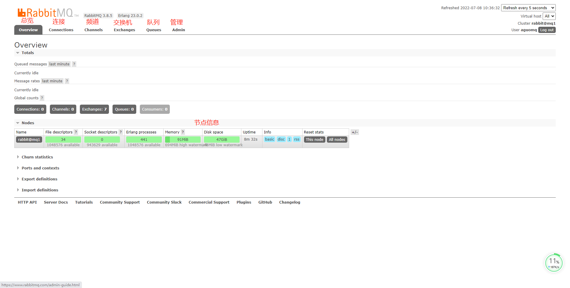The height and width of the screenshot is (288, 570).
Task: Click the rss badge for node rabbit@mq1
Action: [297, 139]
